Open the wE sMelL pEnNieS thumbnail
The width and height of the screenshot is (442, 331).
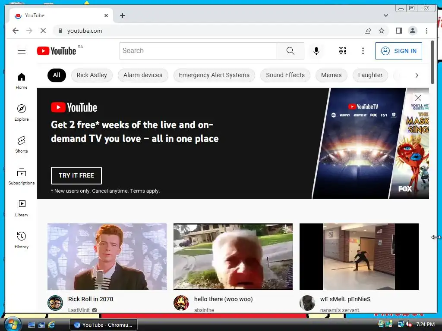(359, 257)
